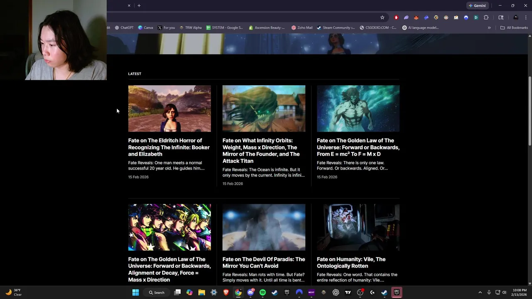Open the Settings gear on the taskbar

pyautogui.click(x=214, y=292)
